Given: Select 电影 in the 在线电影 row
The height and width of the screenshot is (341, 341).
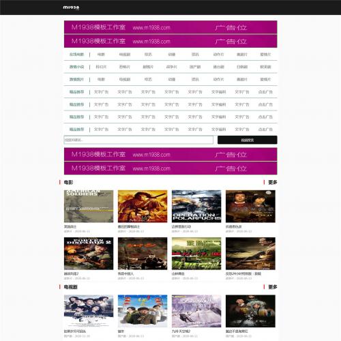Looking at the screenshot, I should (101, 55).
